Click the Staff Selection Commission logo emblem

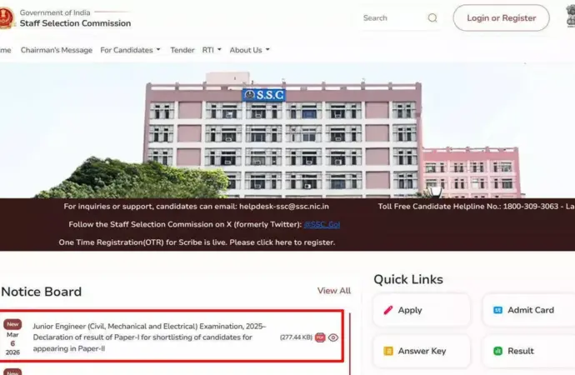[6, 17]
